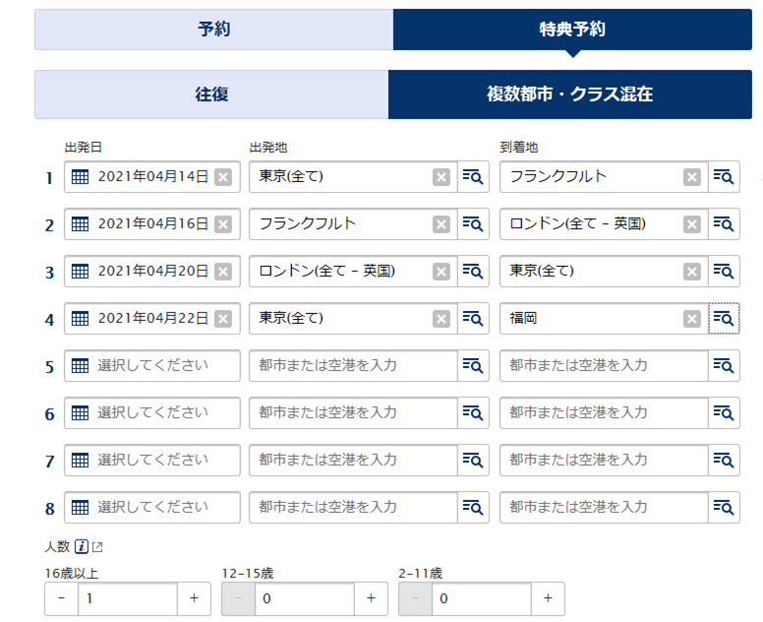Viewport: 763px width, 622px height.
Task: Select 複数都市・クラス混在 tab
Action: [570, 94]
